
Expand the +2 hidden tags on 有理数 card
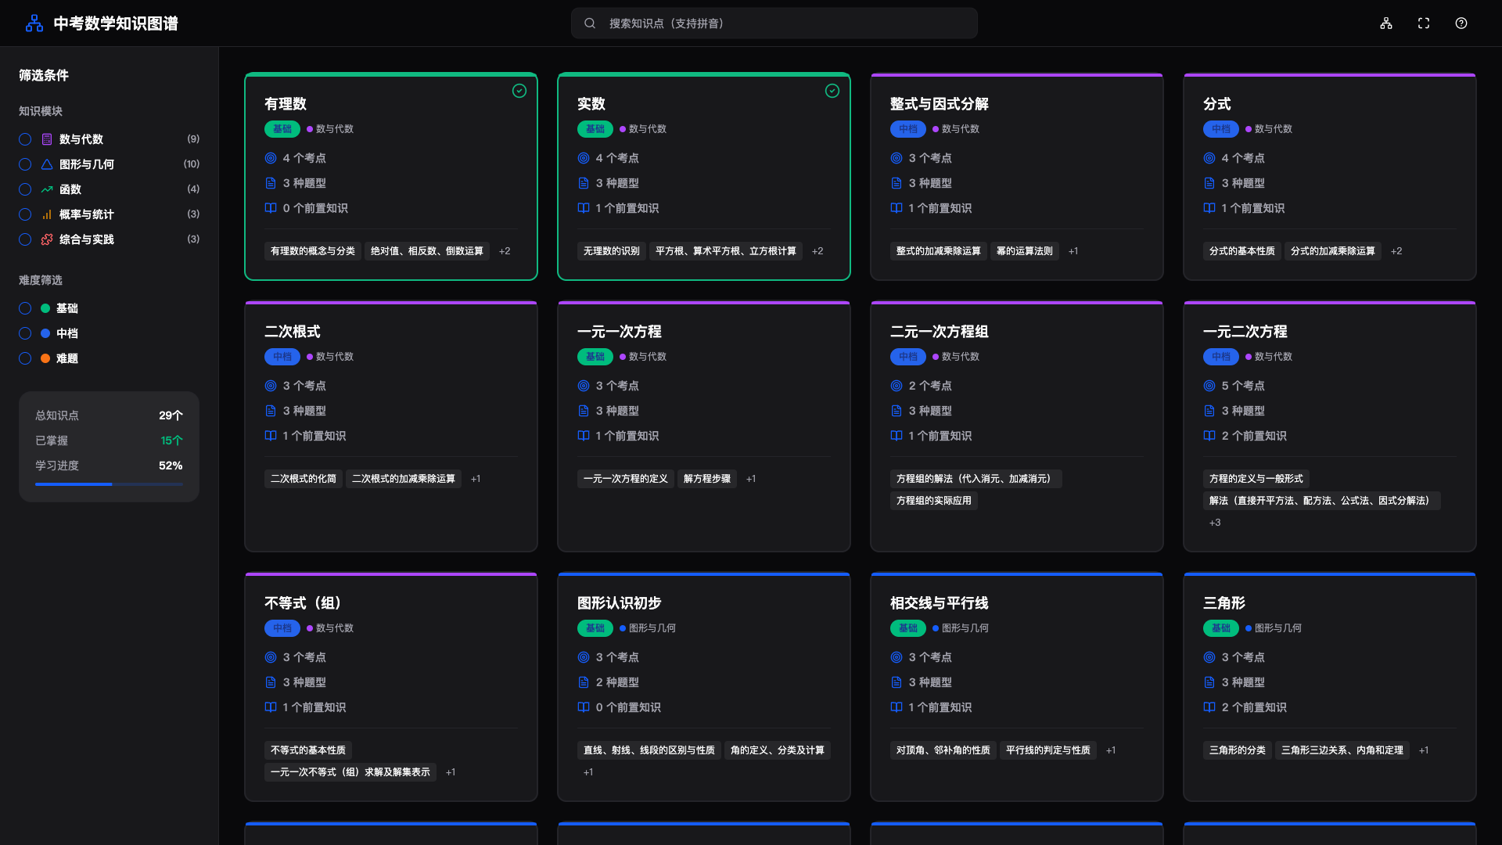coord(505,250)
